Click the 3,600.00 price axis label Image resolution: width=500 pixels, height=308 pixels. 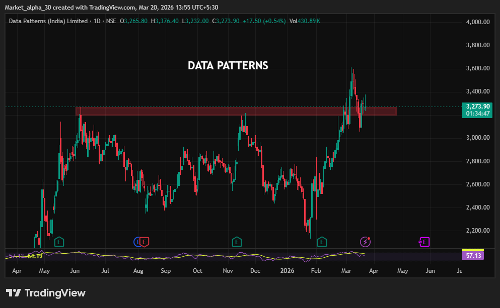[478, 68]
